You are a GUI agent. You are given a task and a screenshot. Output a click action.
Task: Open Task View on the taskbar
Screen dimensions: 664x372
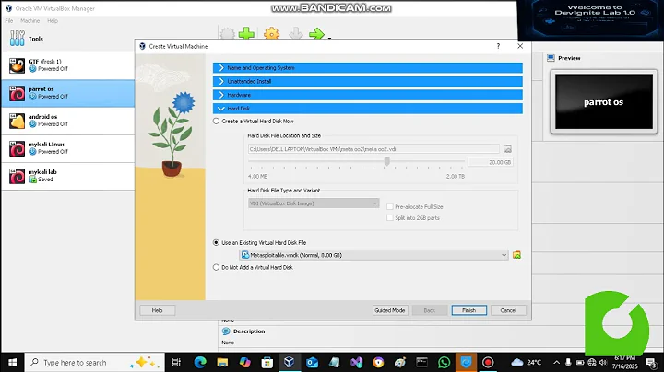tap(176, 362)
